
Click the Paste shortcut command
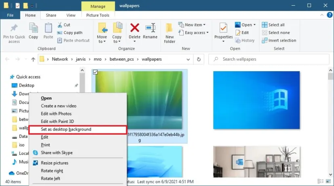tap(74, 40)
